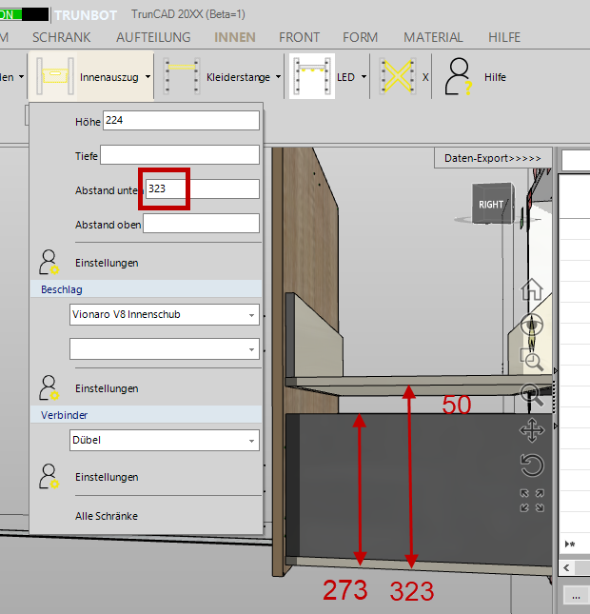The width and height of the screenshot is (590, 614).
Task: Expand the Kleiderstange dropdown arrow
Action: [278, 78]
